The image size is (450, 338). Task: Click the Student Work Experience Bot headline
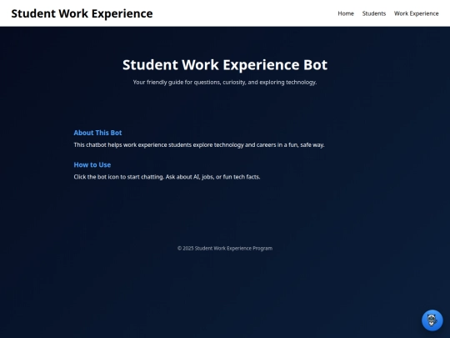pyautogui.click(x=225, y=64)
